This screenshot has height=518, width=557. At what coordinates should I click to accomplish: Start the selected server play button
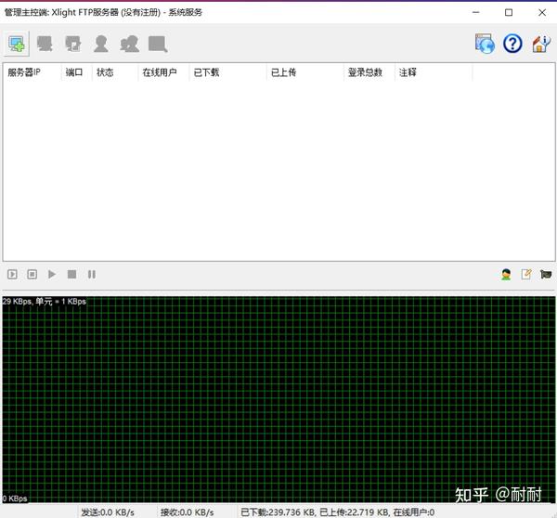52,274
